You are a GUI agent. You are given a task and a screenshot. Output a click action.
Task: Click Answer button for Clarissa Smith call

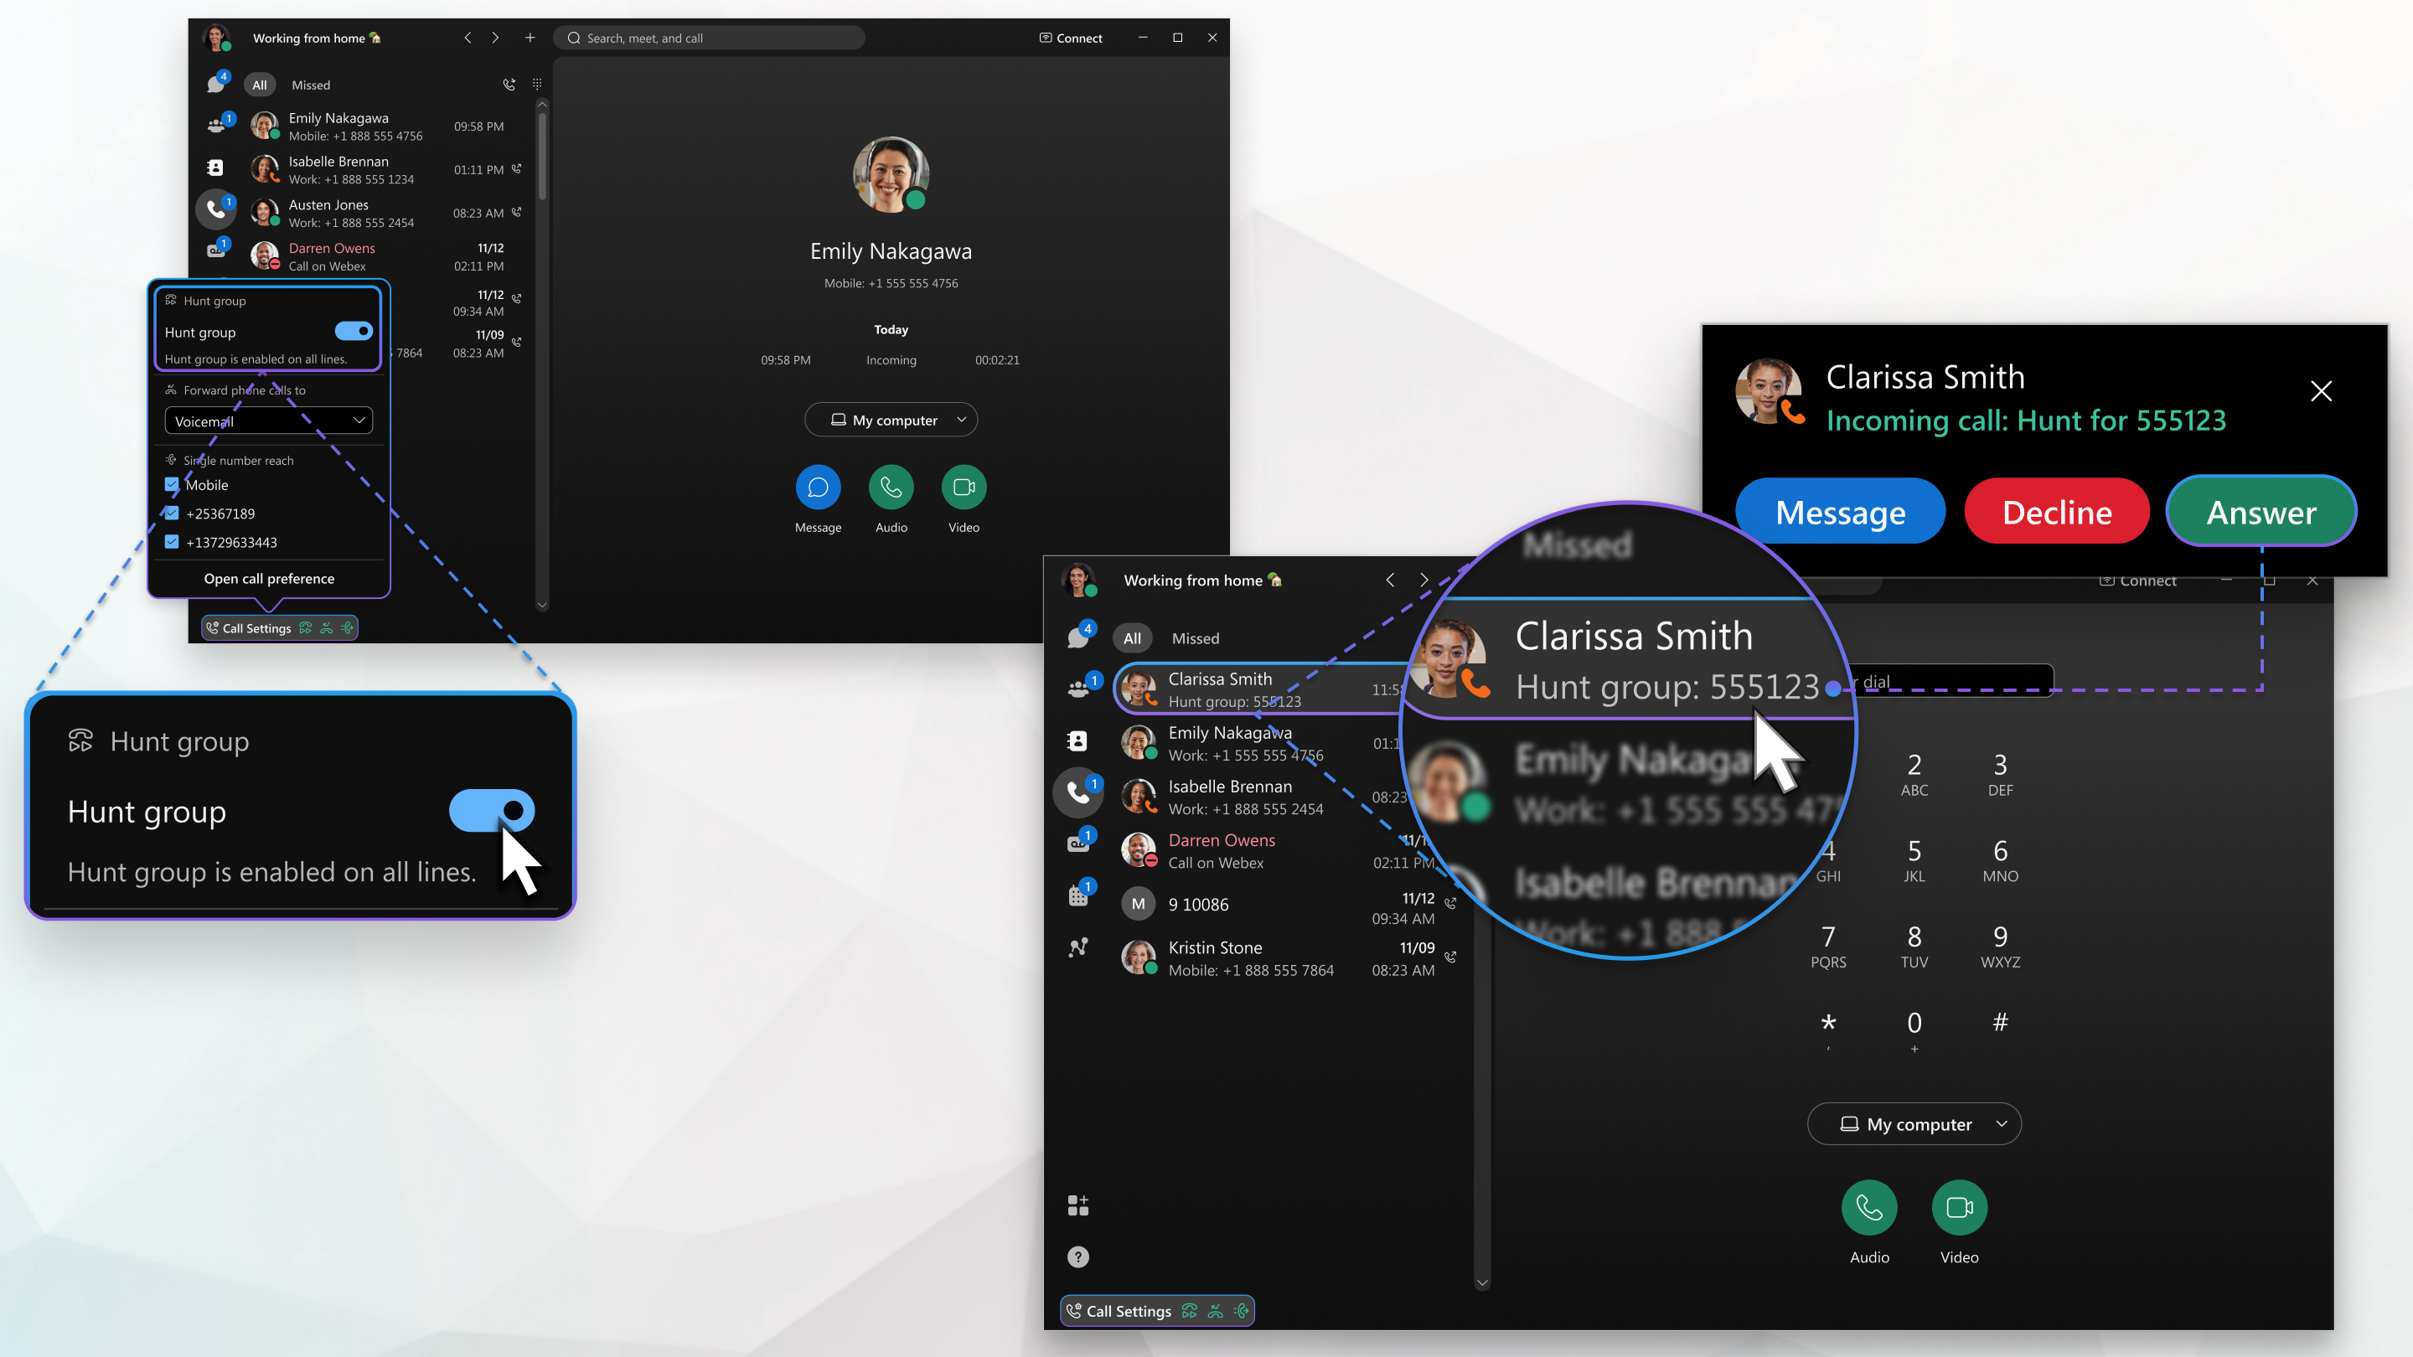tap(2259, 510)
